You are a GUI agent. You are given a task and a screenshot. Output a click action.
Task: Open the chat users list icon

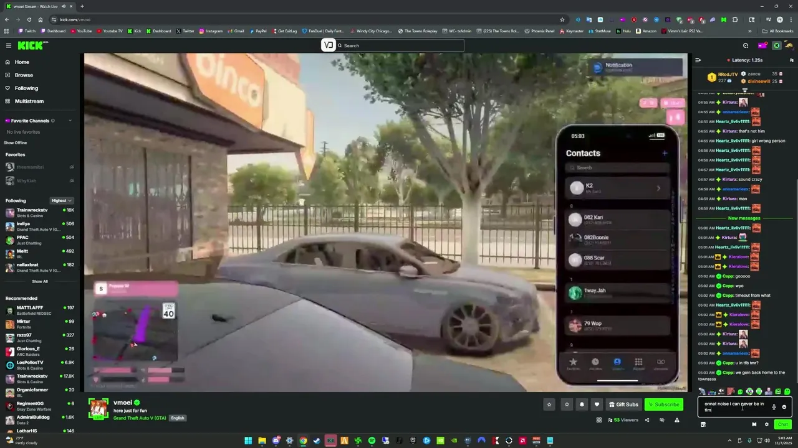(x=792, y=60)
